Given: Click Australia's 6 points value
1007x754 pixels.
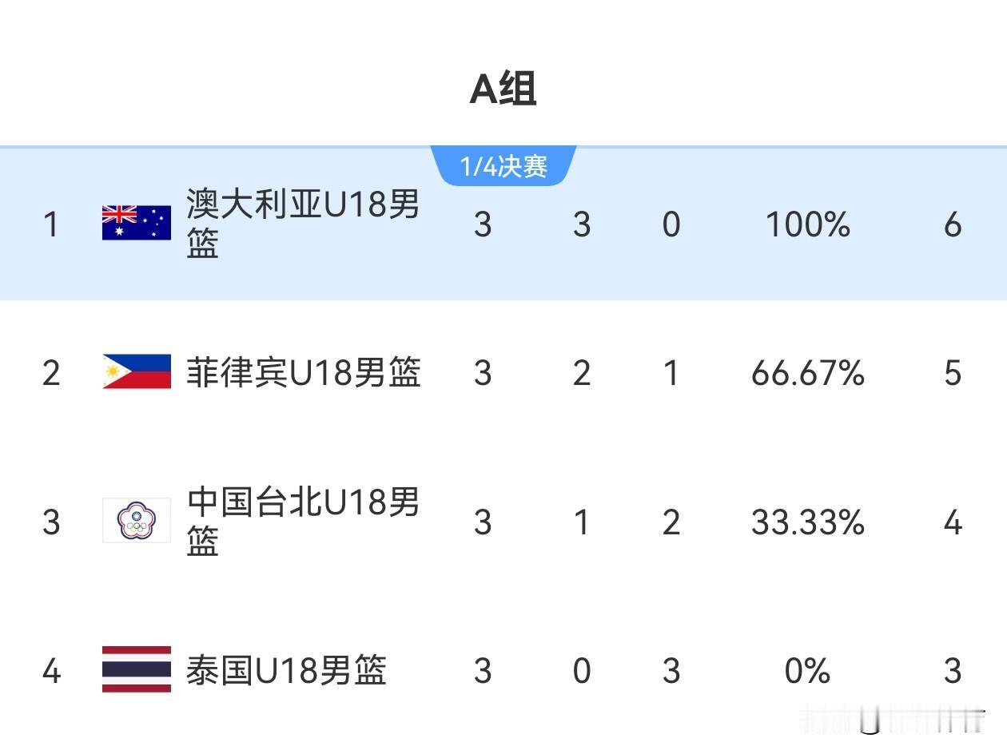Looking at the screenshot, I should click(953, 224).
